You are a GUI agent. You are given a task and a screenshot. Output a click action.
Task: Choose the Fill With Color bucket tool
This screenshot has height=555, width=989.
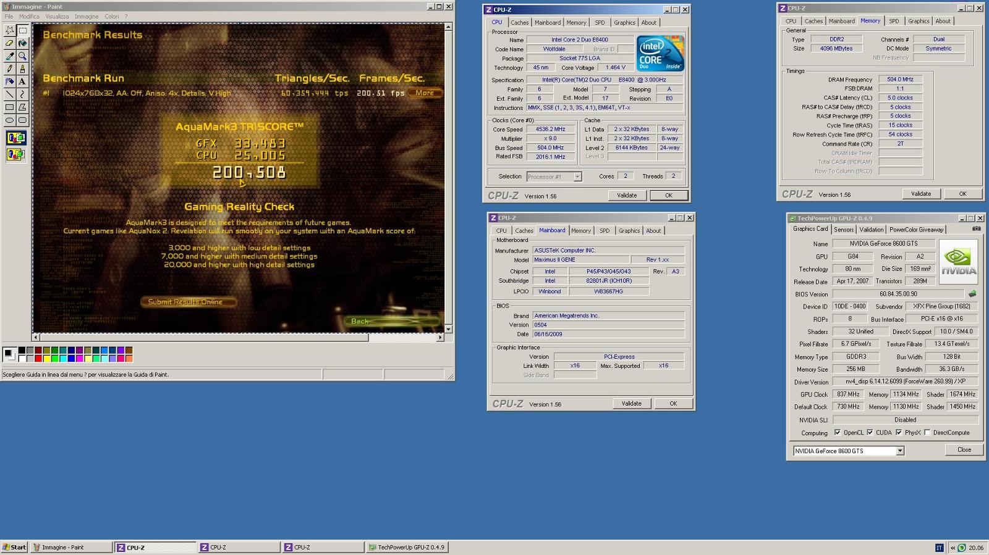(x=23, y=43)
